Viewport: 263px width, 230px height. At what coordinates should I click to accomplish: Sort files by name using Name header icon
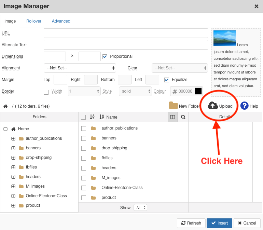click(102, 117)
